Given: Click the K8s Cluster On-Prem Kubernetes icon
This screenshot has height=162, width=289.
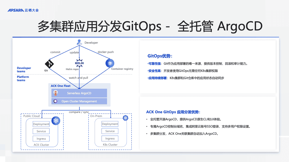Looking at the screenshot, I should coord(125,118).
